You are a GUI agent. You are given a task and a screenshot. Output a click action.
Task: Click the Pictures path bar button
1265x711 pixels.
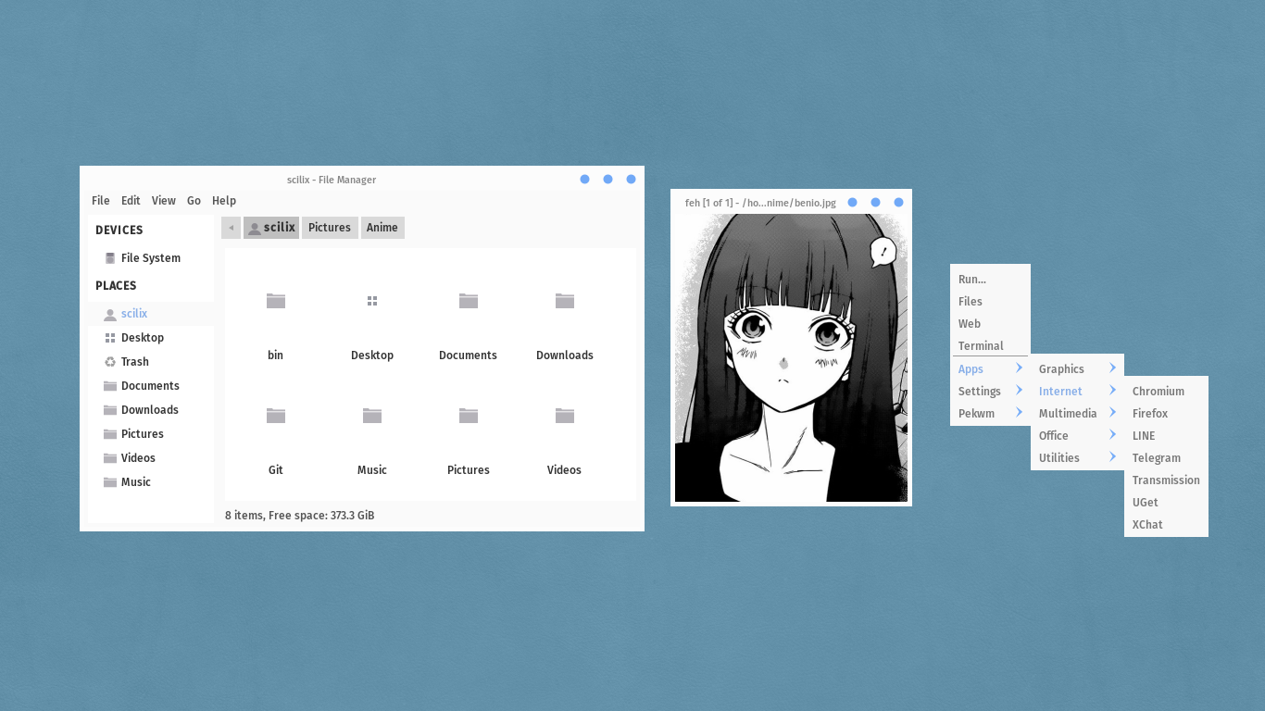pyautogui.click(x=330, y=228)
